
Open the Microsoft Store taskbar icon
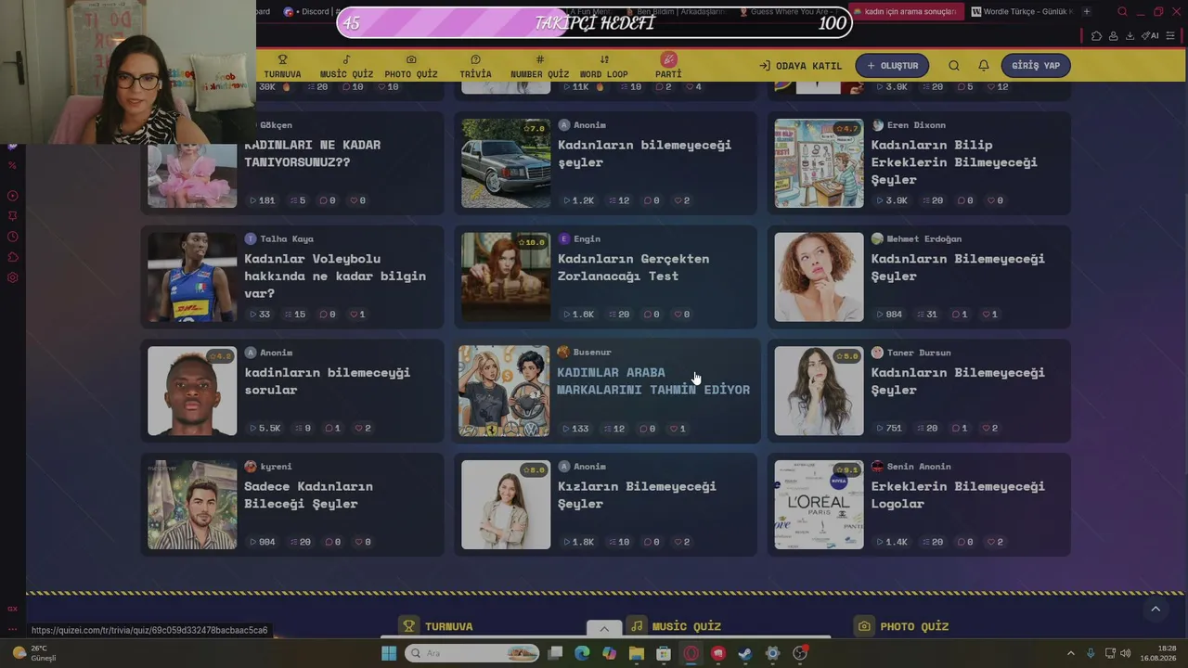pos(664,653)
